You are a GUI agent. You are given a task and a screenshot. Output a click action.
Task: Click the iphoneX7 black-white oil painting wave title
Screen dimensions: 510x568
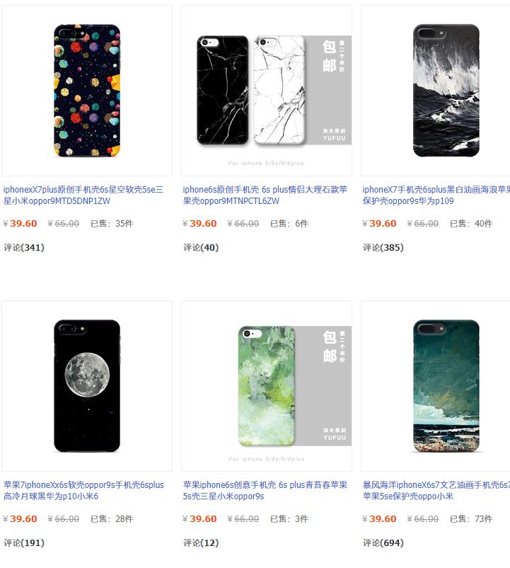(x=436, y=195)
